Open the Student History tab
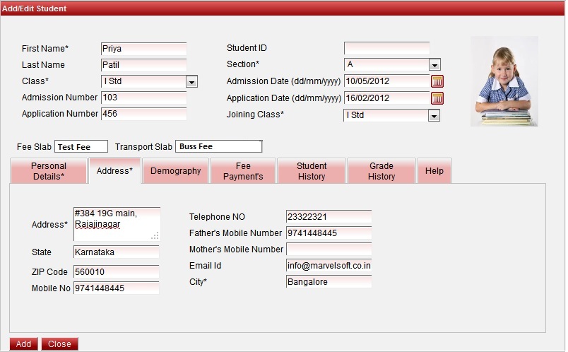This screenshot has width=568, height=352. pyautogui.click(x=312, y=171)
